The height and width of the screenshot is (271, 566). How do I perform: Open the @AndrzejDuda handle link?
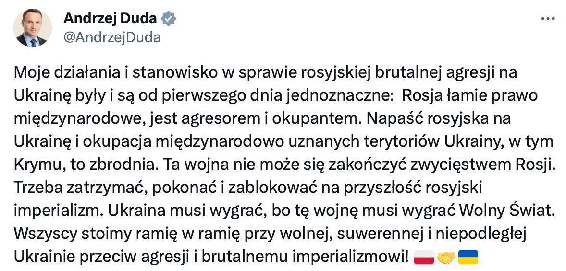click(112, 37)
